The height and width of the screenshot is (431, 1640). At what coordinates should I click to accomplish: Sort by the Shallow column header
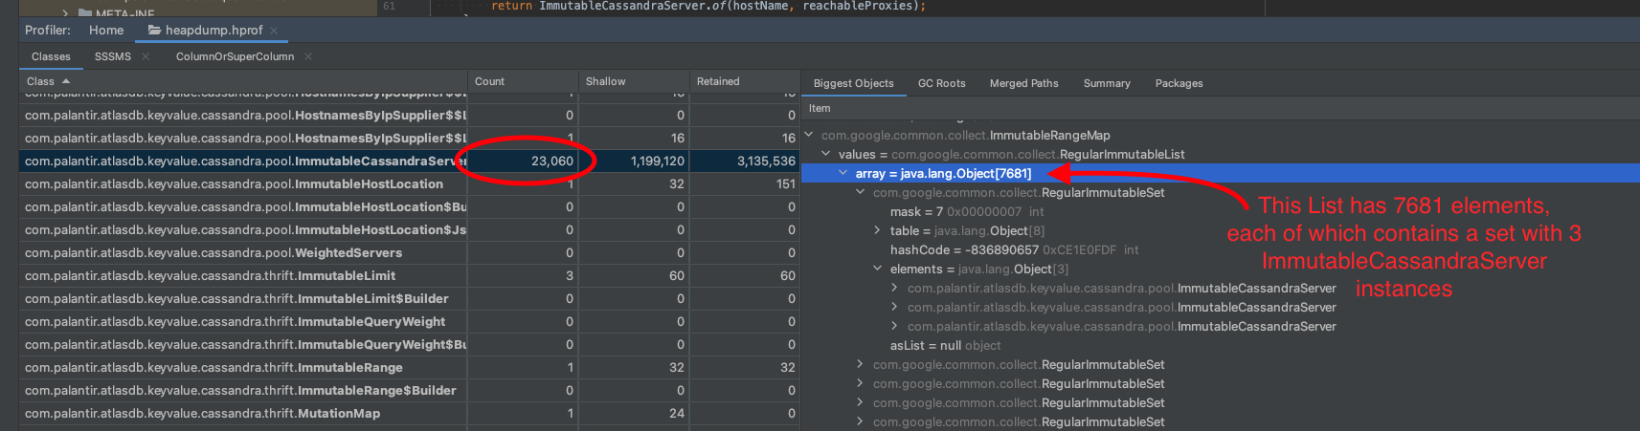point(634,81)
